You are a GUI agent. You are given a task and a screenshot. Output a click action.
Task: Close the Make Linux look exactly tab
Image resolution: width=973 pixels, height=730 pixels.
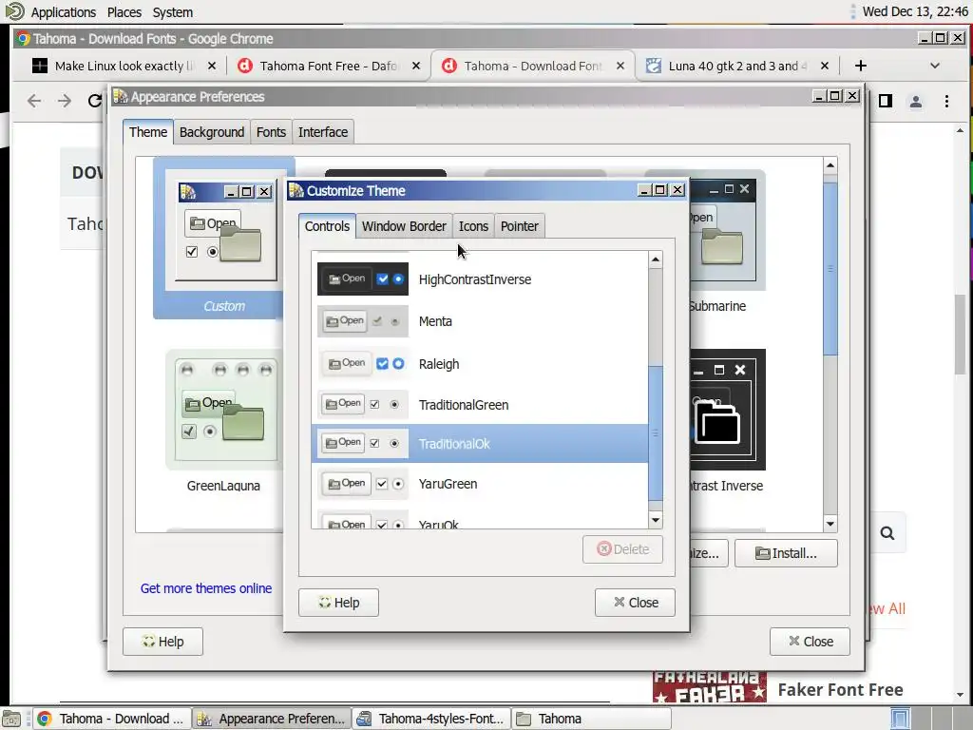point(212,66)
